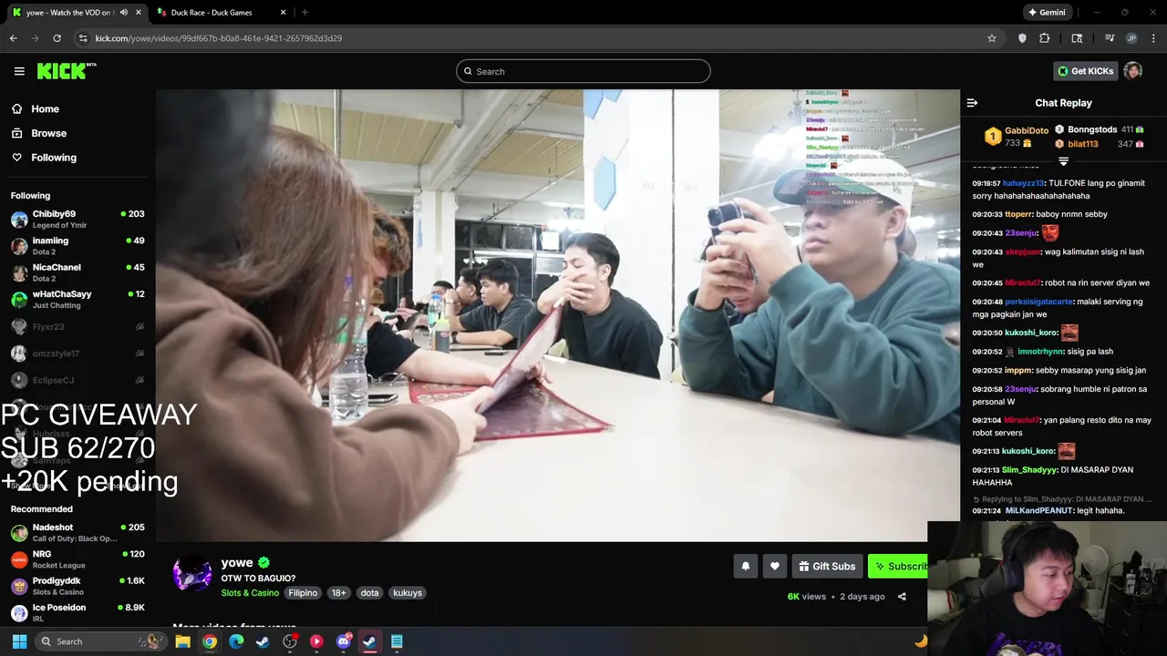Expand the gift leaderboard chevron

coord(1063,161)
